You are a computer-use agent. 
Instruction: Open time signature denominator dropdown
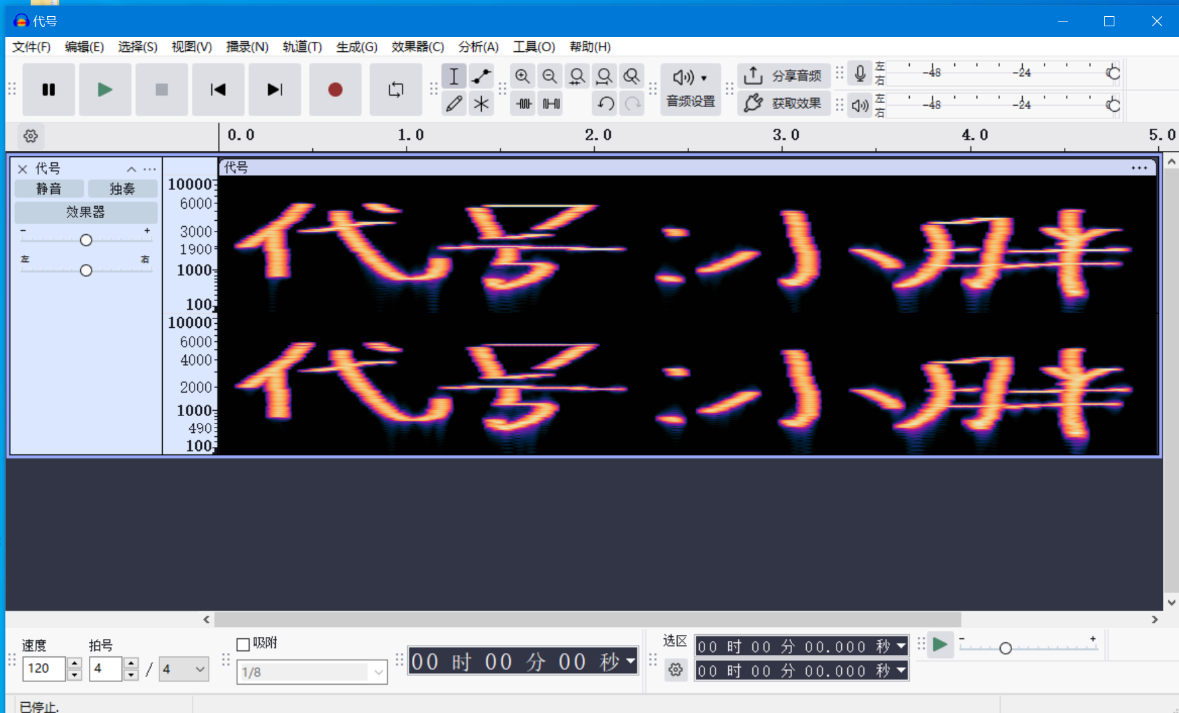pyautogui.click(x=184, y=669)
